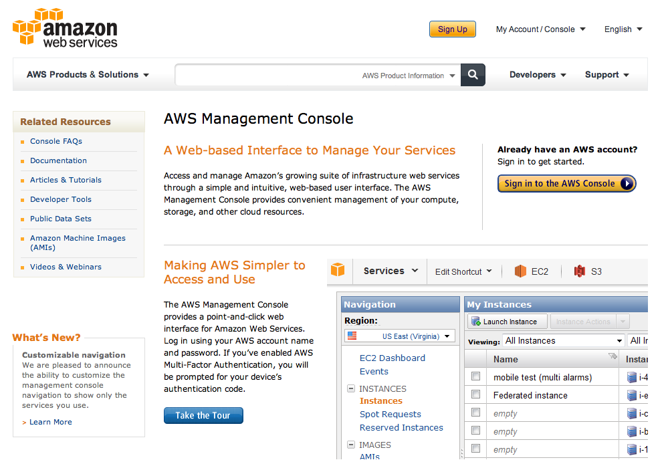Select Instances in the navigation panel

[381, 401]
